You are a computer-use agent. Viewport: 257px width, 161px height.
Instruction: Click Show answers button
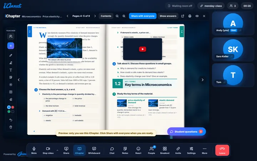click(168, 16)
